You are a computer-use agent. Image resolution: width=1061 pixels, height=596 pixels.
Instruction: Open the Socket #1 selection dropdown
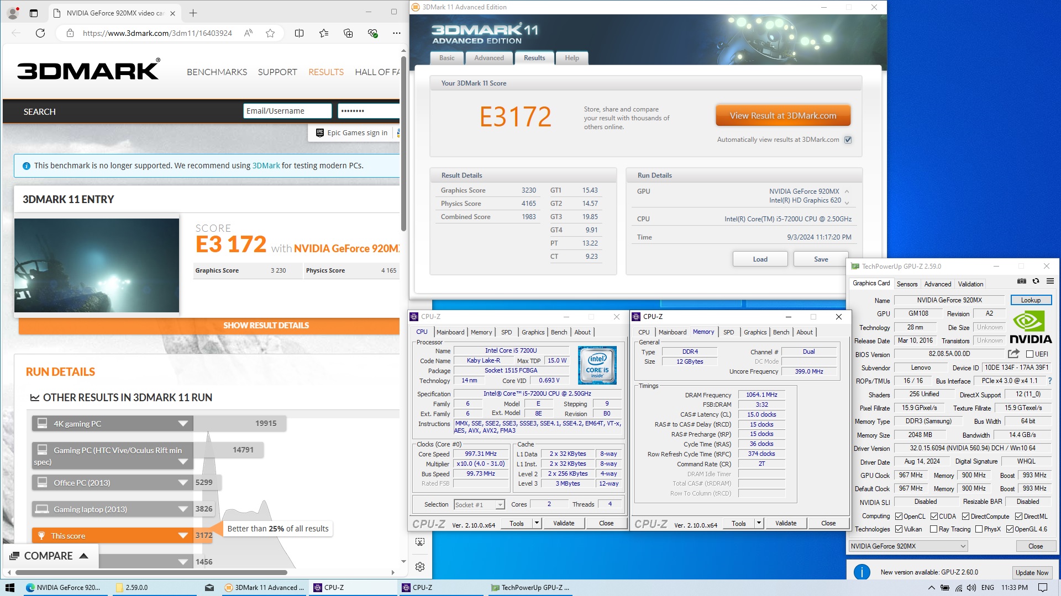480,504
